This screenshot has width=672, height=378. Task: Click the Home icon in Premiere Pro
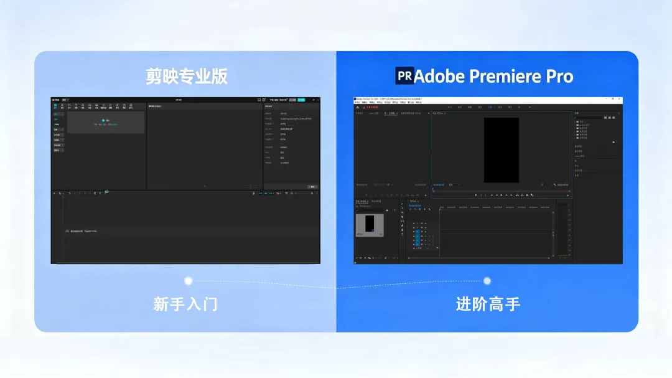coord(357,107)
